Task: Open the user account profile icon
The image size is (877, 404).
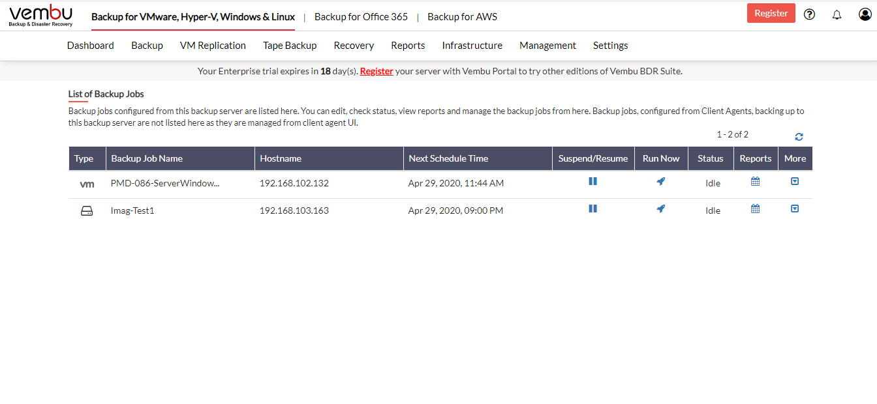Action: [x=865, y=14]
